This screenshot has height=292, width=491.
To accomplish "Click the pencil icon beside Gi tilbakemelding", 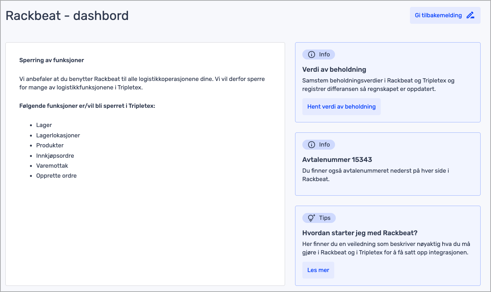I will 470,15.
